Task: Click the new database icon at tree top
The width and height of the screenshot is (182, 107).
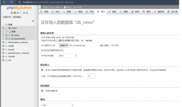Action: [6, 25]
